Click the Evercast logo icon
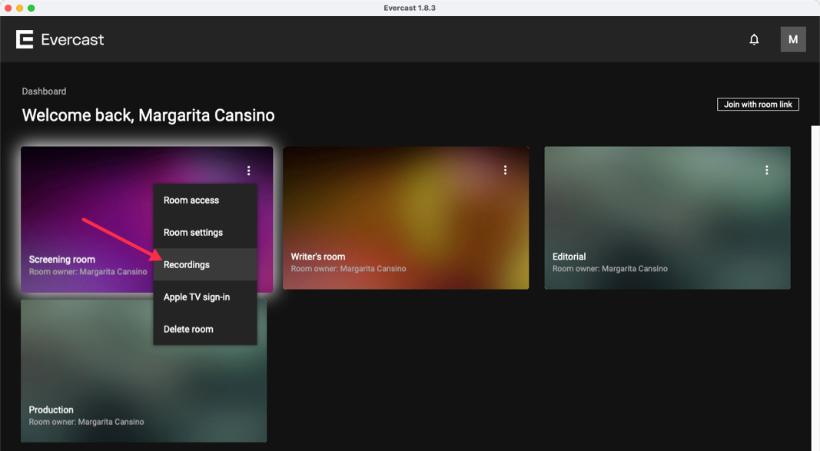The height and width of the screenshot is (451, 820). (25, 39)
